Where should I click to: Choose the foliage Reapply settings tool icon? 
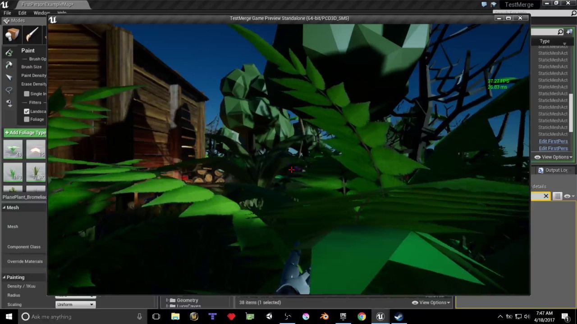coord(9,65)
